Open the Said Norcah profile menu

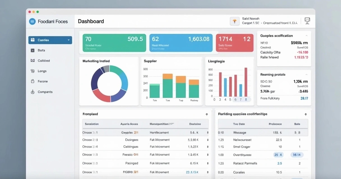(x=251, y=18)
